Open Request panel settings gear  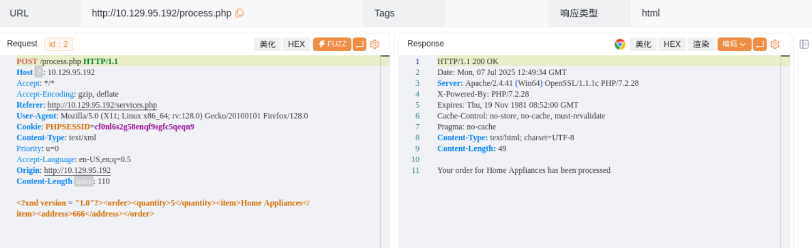coord(374,44)
